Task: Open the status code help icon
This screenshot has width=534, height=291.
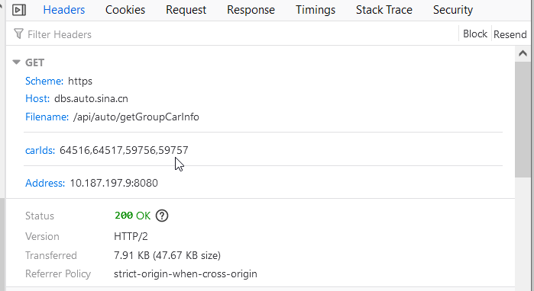Action: [x=162, y=216]
